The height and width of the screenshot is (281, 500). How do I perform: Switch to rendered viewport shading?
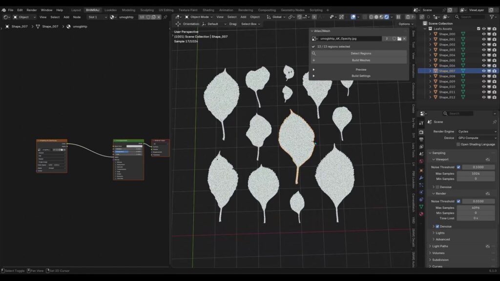387,17
